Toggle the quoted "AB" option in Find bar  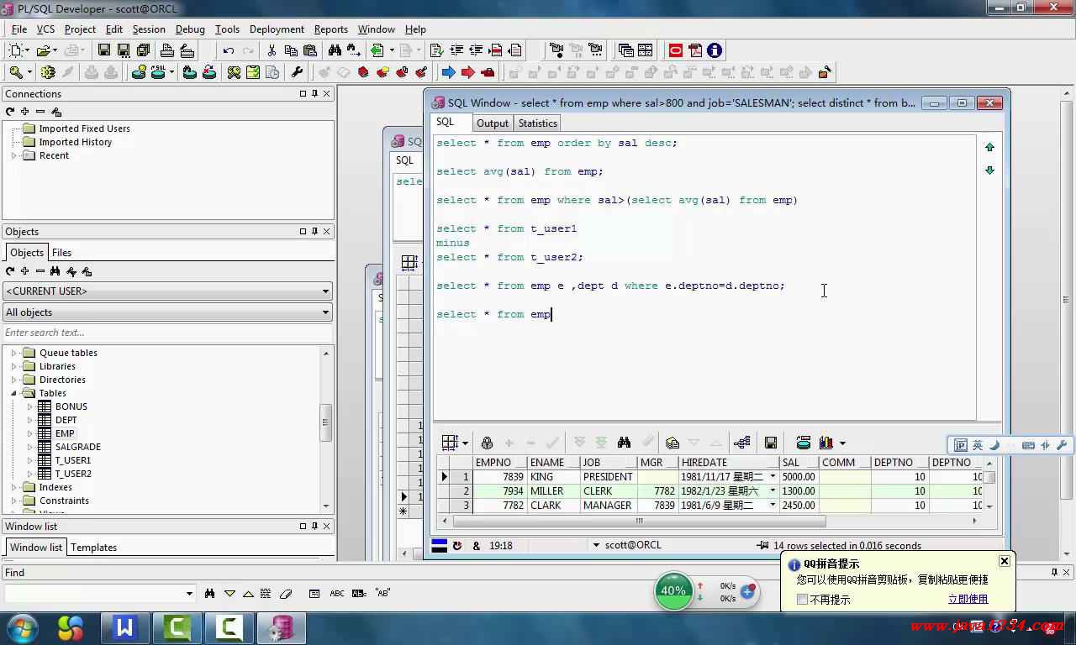tap(382, 593)
